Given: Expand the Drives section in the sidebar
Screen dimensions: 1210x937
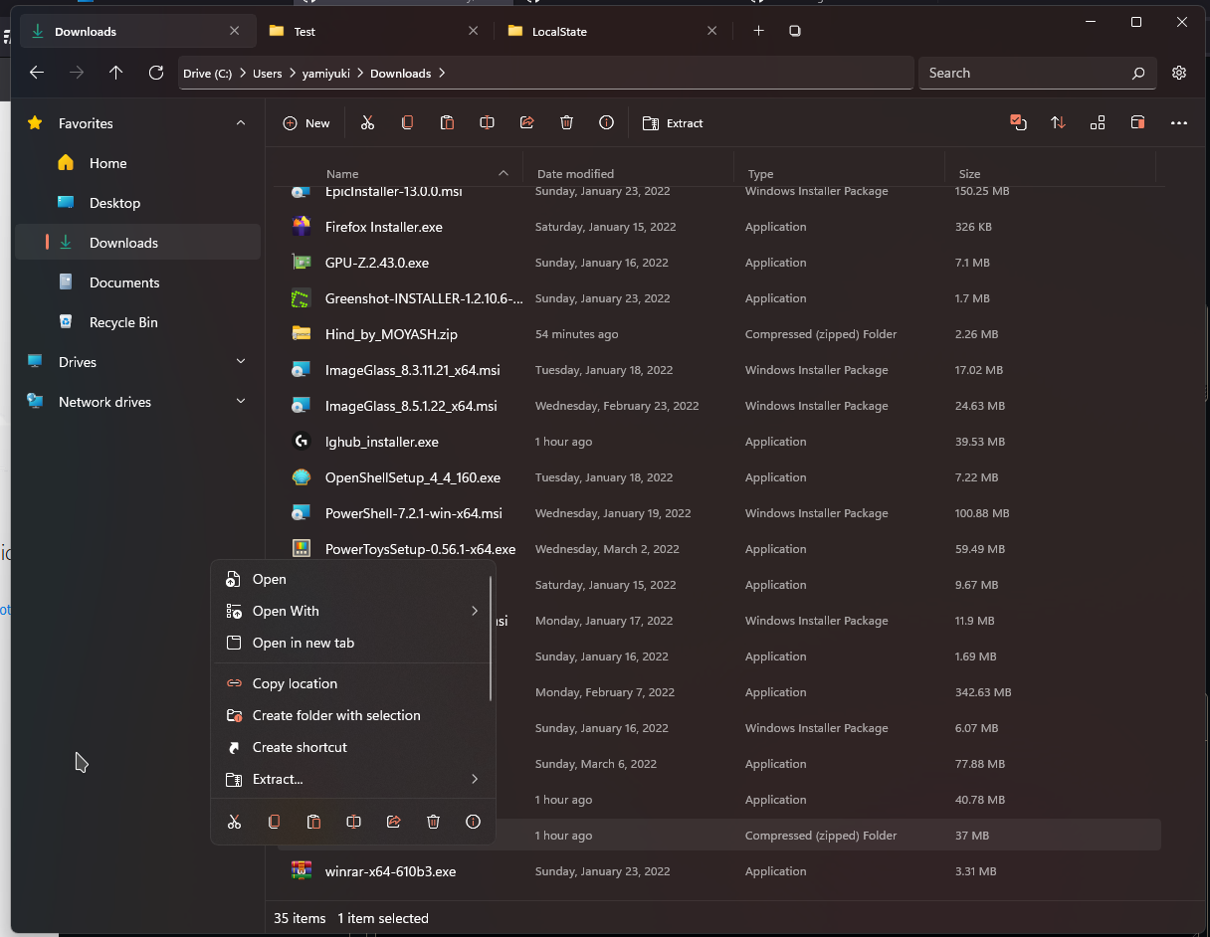Looking at the screenshot, I should pos(241,361).
